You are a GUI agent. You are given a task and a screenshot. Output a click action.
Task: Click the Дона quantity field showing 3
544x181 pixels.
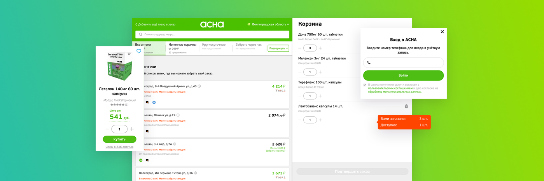(x=310, y=48)
